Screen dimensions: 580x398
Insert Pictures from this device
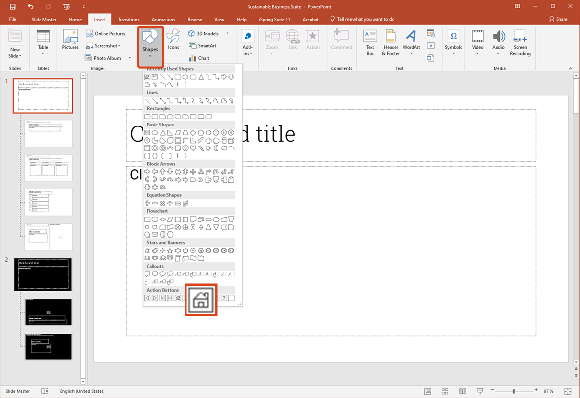[x=70, y=42]
